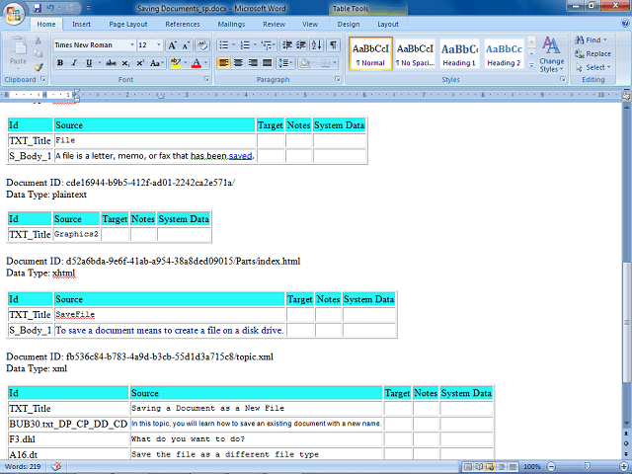Image resolution: width=632 pixels, height=474 pixels.
Task: Switch to the Page Layout tab
Action: [128, 24]
